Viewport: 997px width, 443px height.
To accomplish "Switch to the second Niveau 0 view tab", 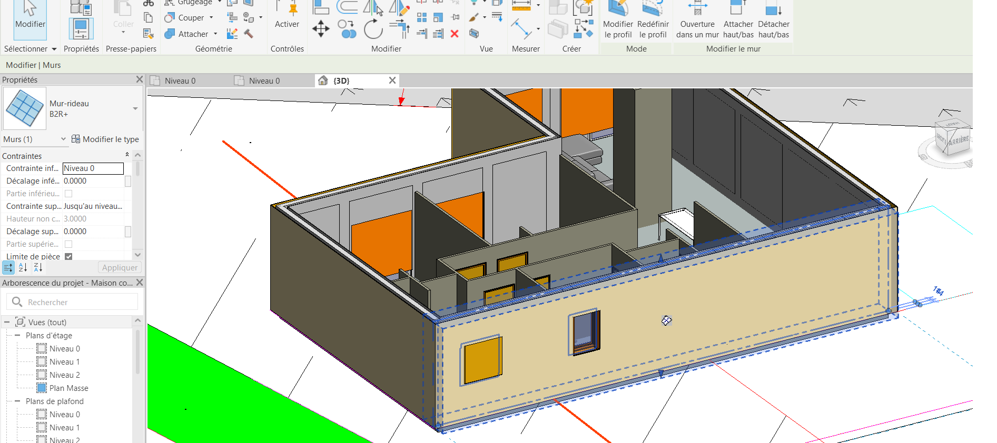I will tap(264, 80).
